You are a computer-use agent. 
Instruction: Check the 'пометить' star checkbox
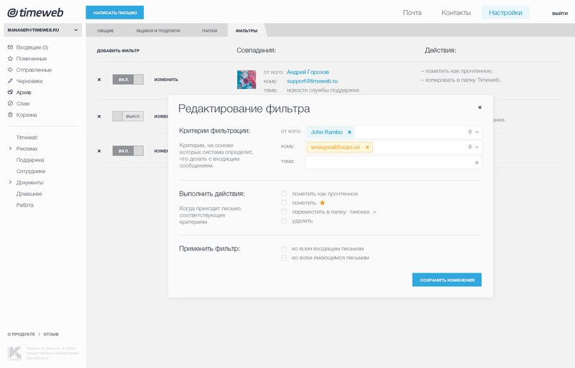click(284, 202)
